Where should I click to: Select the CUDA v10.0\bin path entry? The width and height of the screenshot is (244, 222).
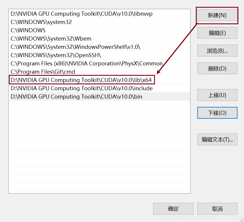click(x=99, y=96)
